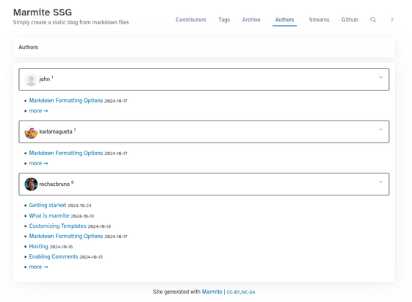Open the Hosting post
412x302 pixels.
coord(39,246)
